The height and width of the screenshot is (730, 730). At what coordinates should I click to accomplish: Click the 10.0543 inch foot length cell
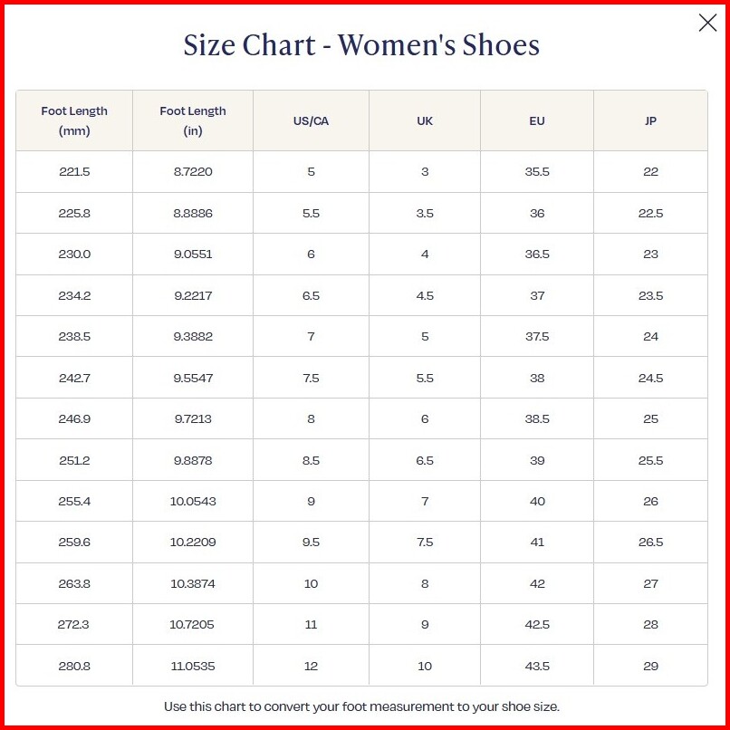click(x=193, y=502)
